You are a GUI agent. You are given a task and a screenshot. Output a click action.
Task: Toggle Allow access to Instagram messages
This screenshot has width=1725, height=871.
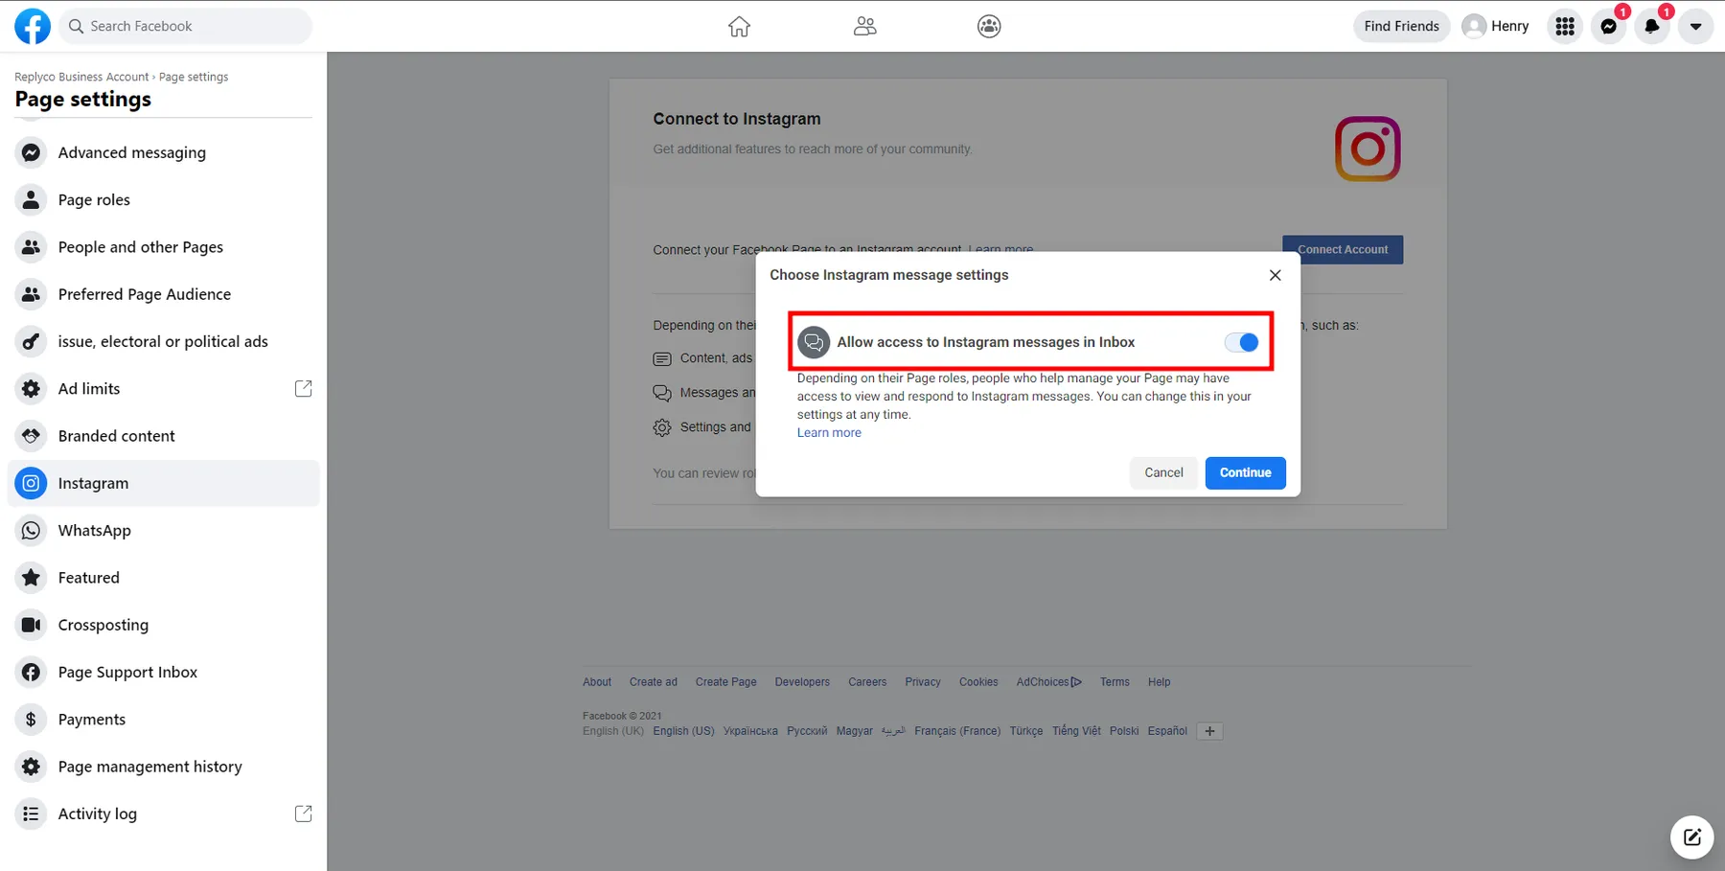point(1241,342)
